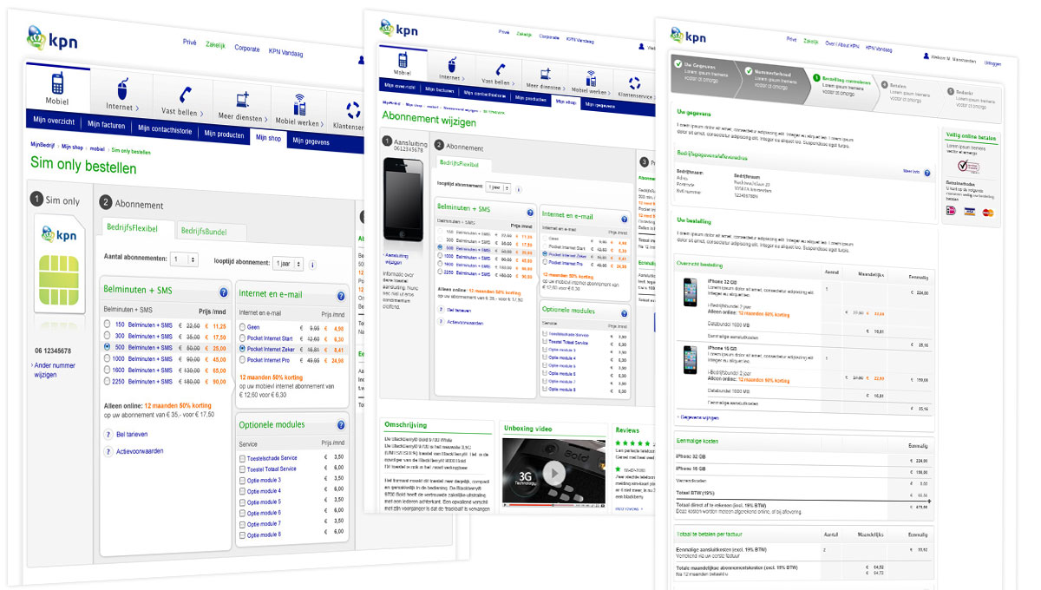Open the Meer diensten icon in middle window
This screenshot has height=590, width=1041.
[x=547, y=75]
